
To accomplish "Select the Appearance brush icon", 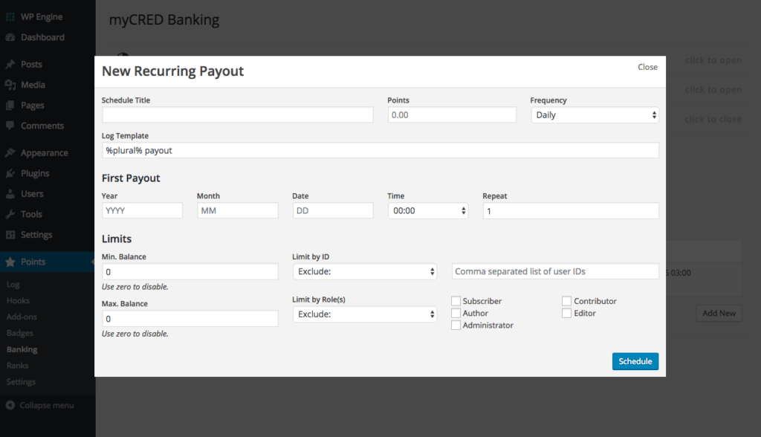I will click(11, 152).
